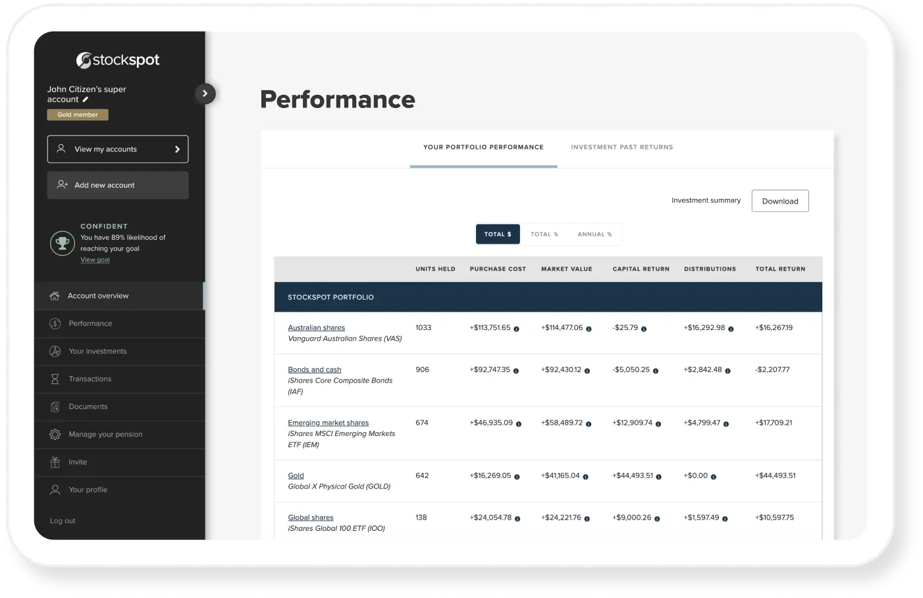
Task: Open the Australian shares link
Action: [x=316, y=327]
